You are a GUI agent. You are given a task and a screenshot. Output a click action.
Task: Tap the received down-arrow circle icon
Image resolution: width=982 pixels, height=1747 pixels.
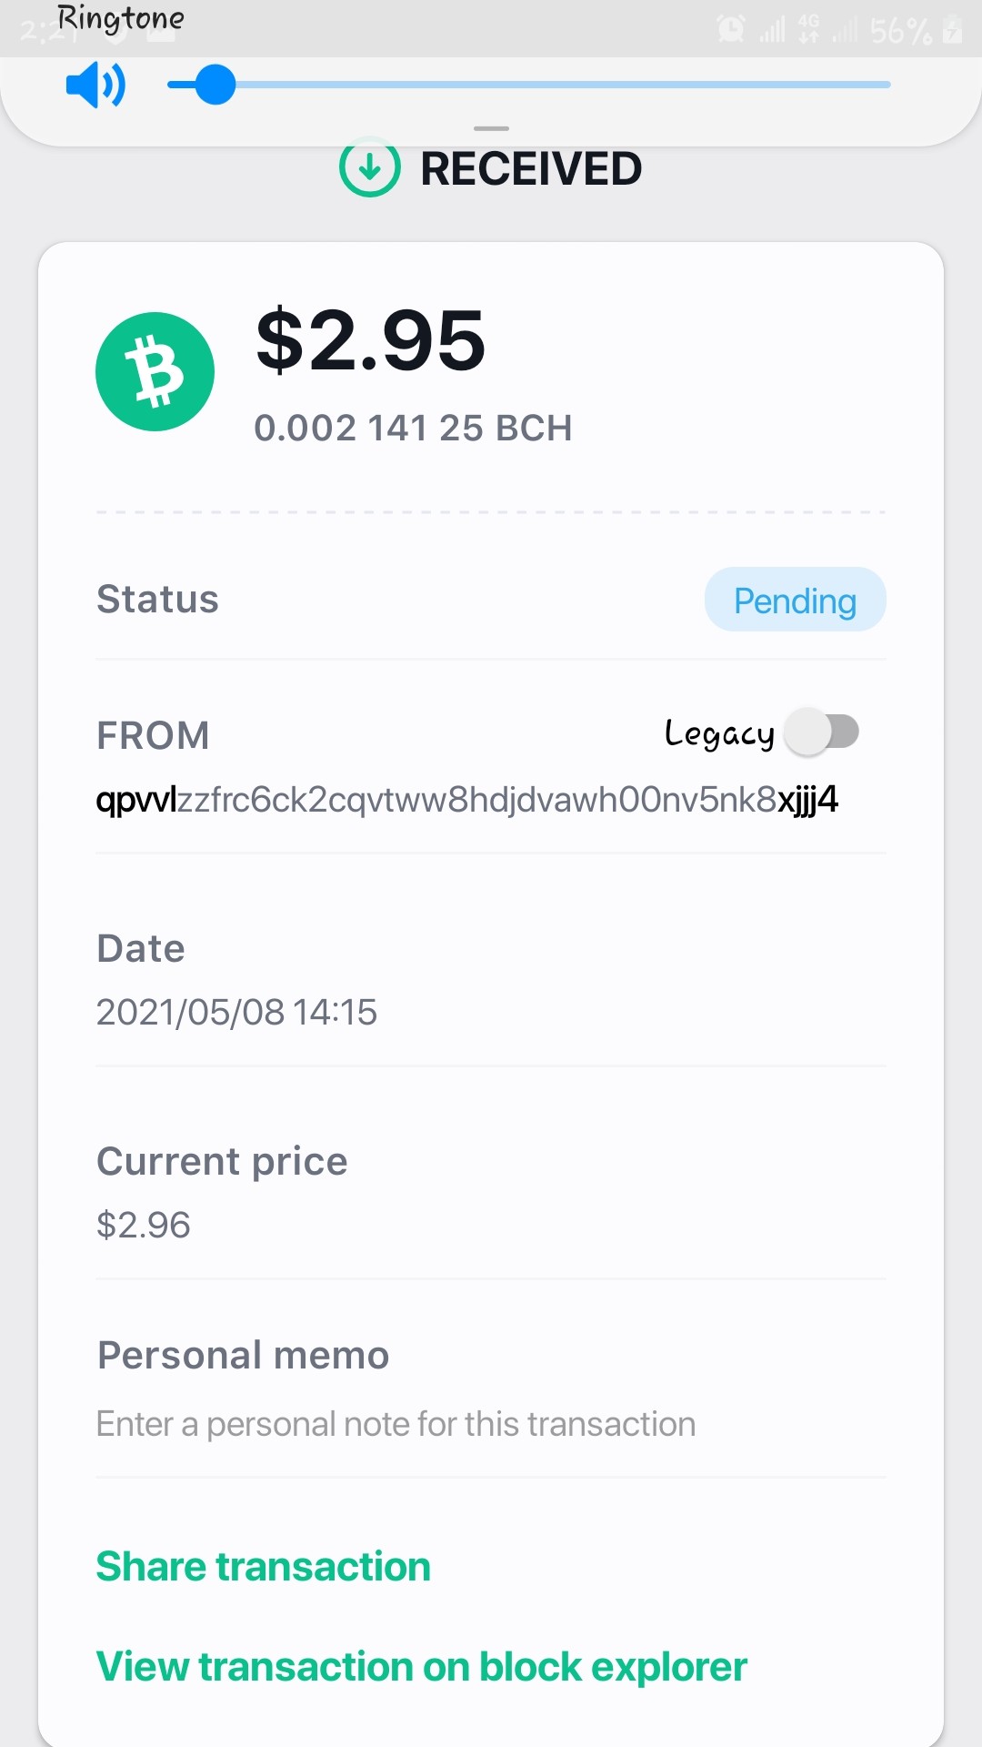point(369,167)
